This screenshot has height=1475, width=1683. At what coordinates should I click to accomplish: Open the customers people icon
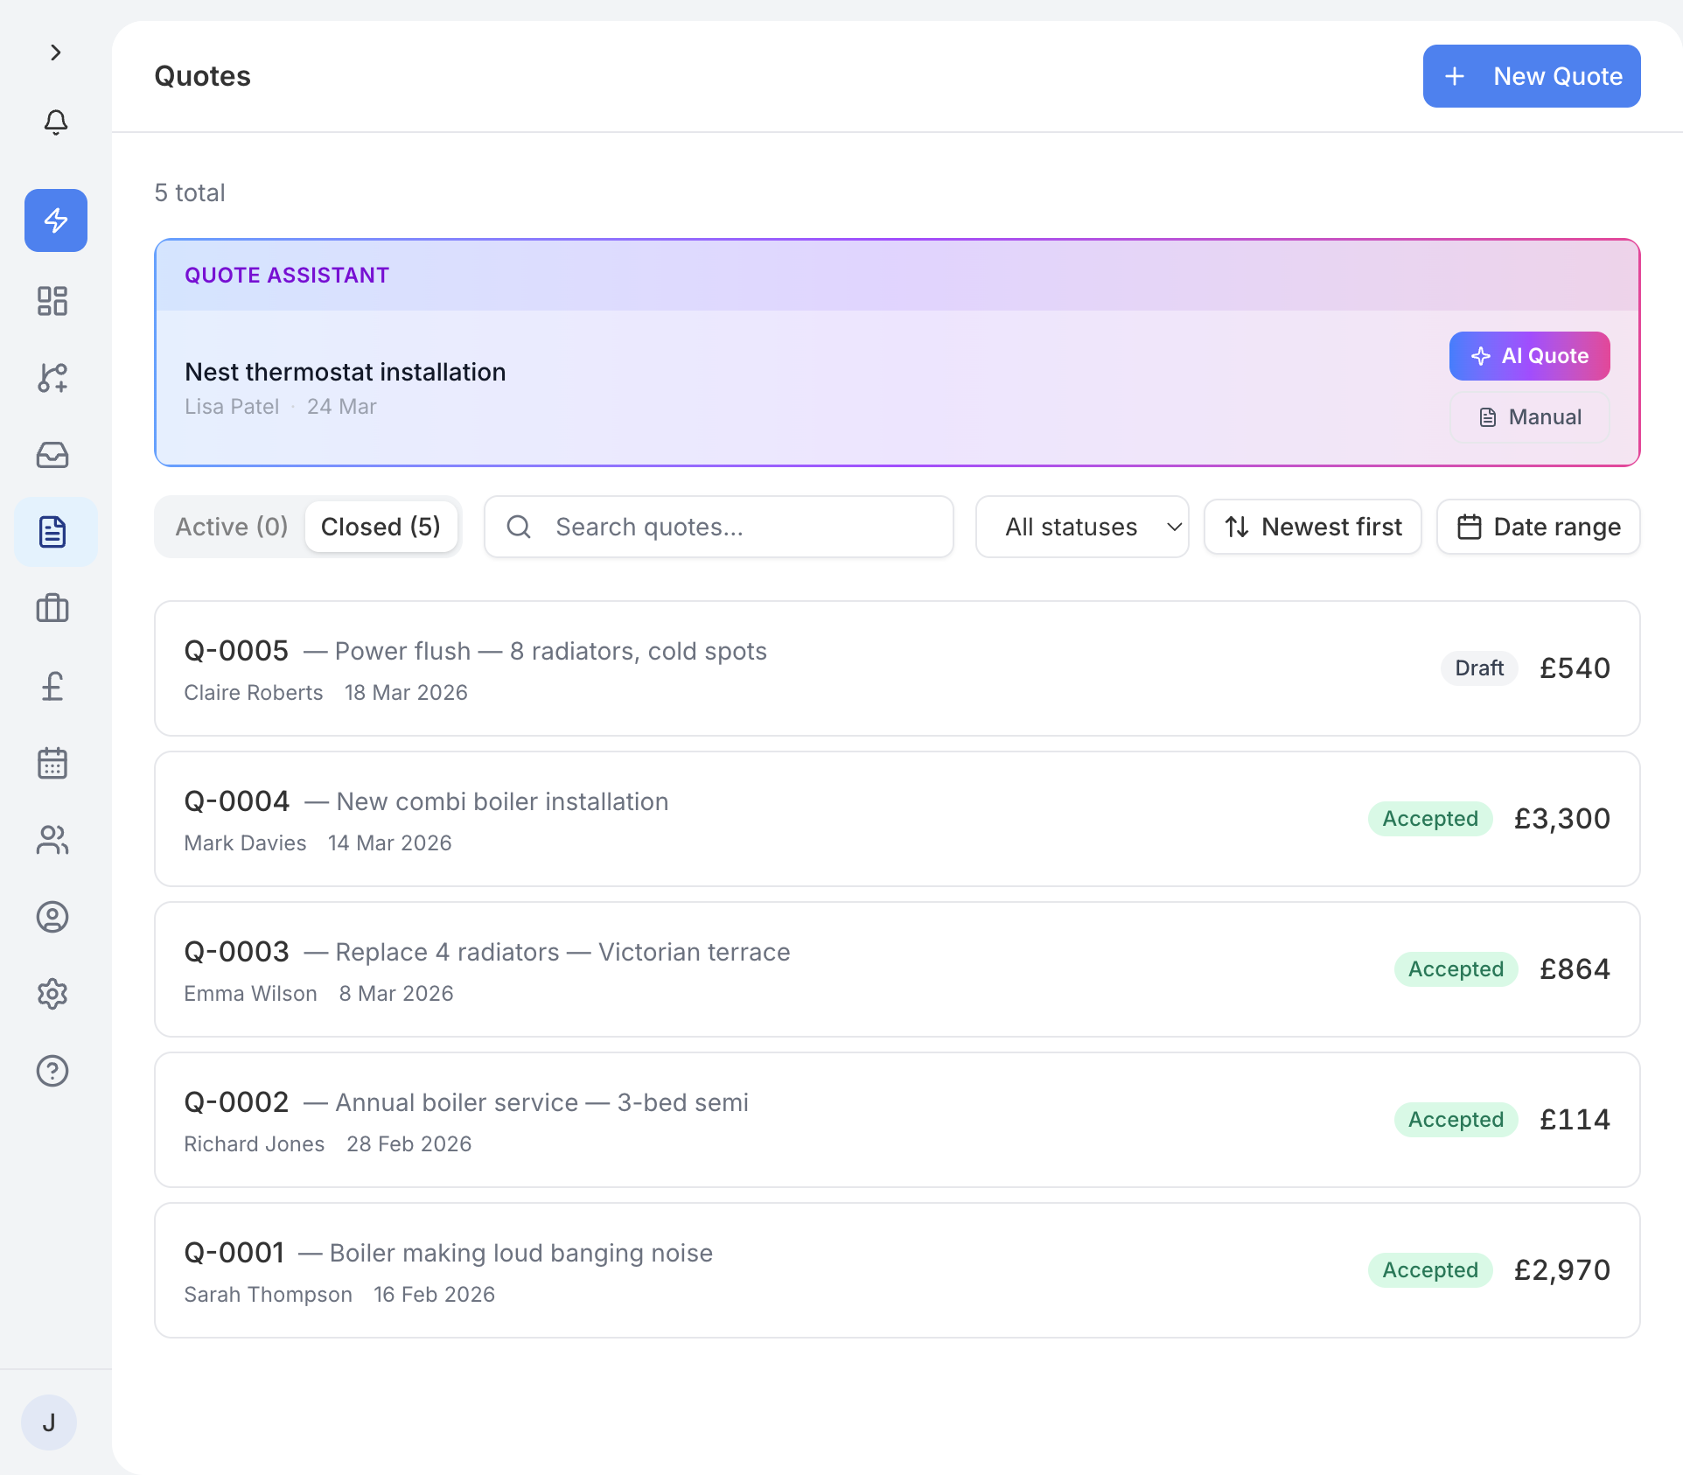[52, 840]
